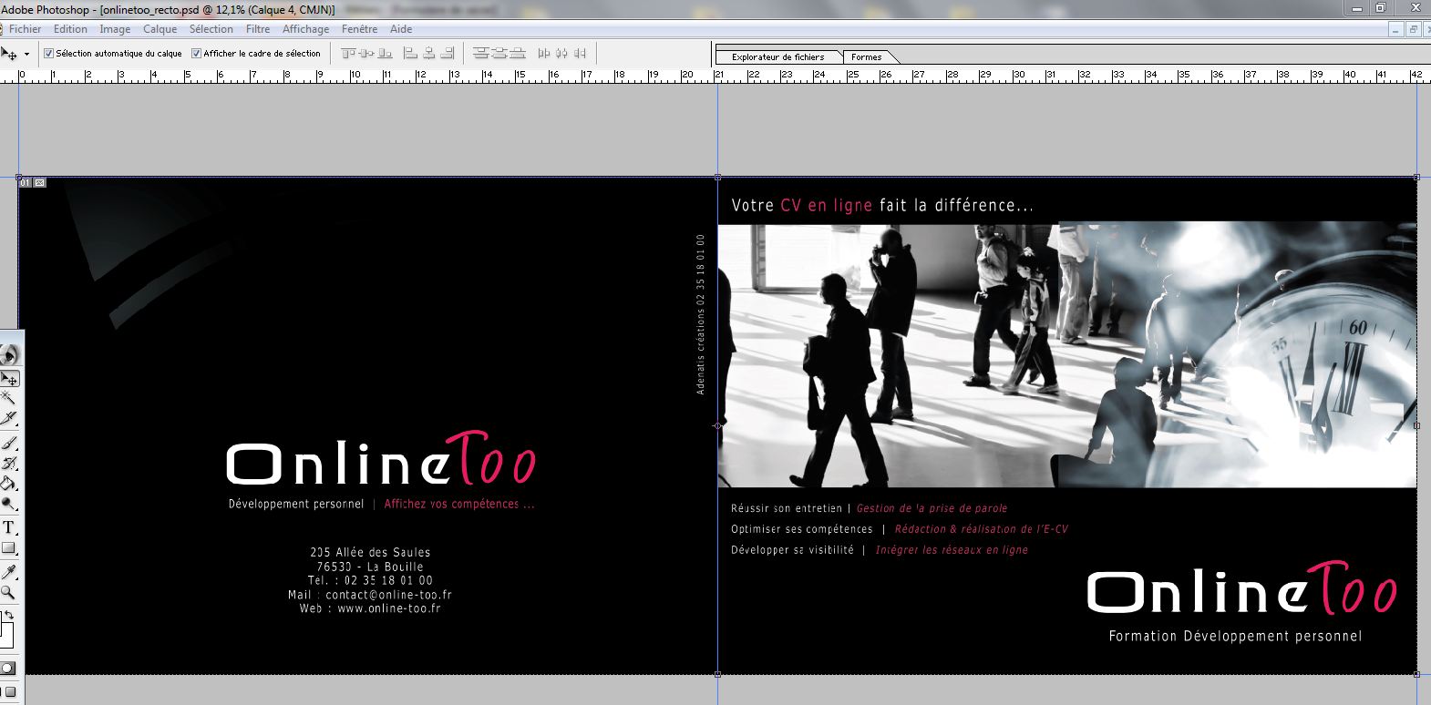Open the Edition menu
The width and height of the screenshot is (1431, 705).
[x=70, y=29]
